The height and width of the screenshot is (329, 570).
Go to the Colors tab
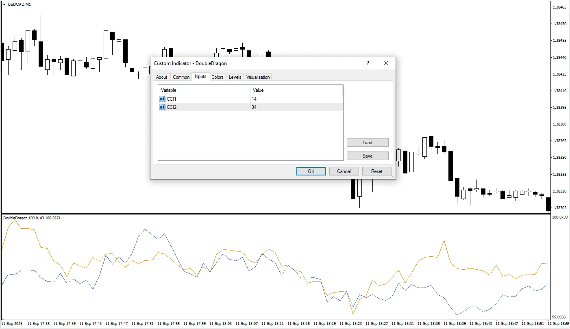point(218,77)
